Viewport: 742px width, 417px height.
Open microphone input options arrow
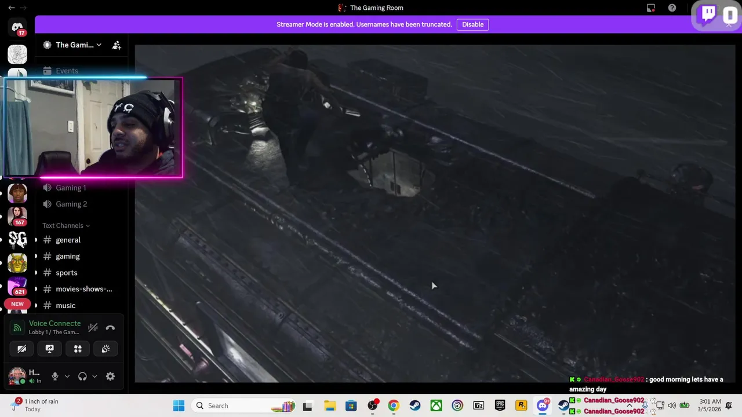point(67,376)
